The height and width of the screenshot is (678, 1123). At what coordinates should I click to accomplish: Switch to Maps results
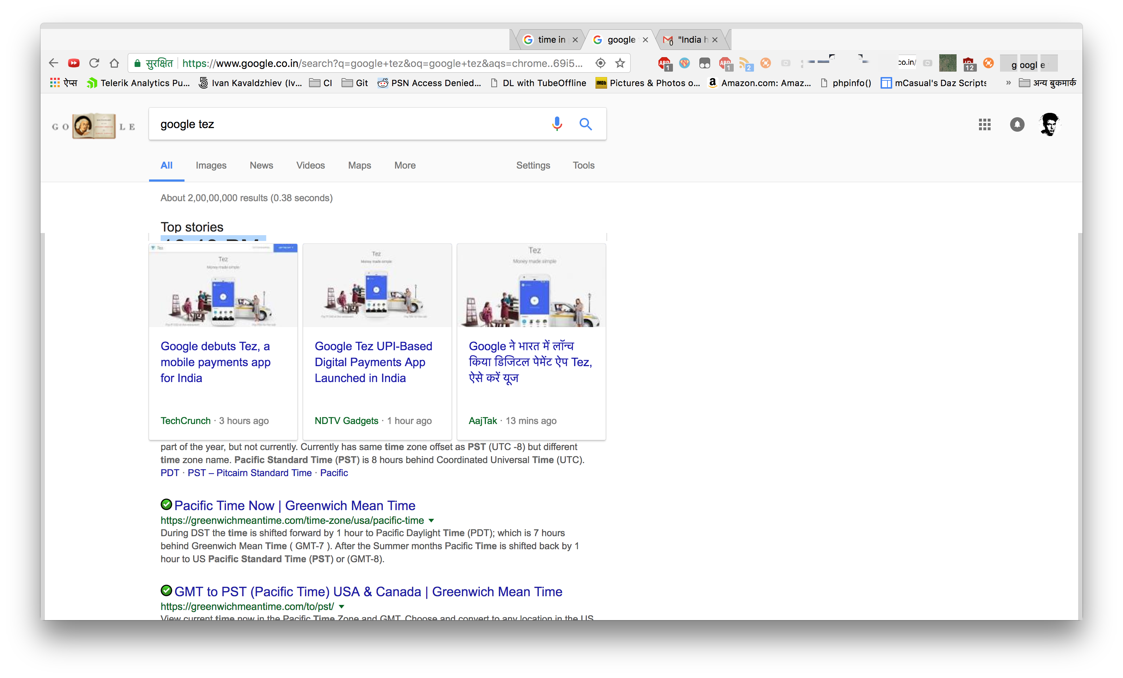pos(359,165)
